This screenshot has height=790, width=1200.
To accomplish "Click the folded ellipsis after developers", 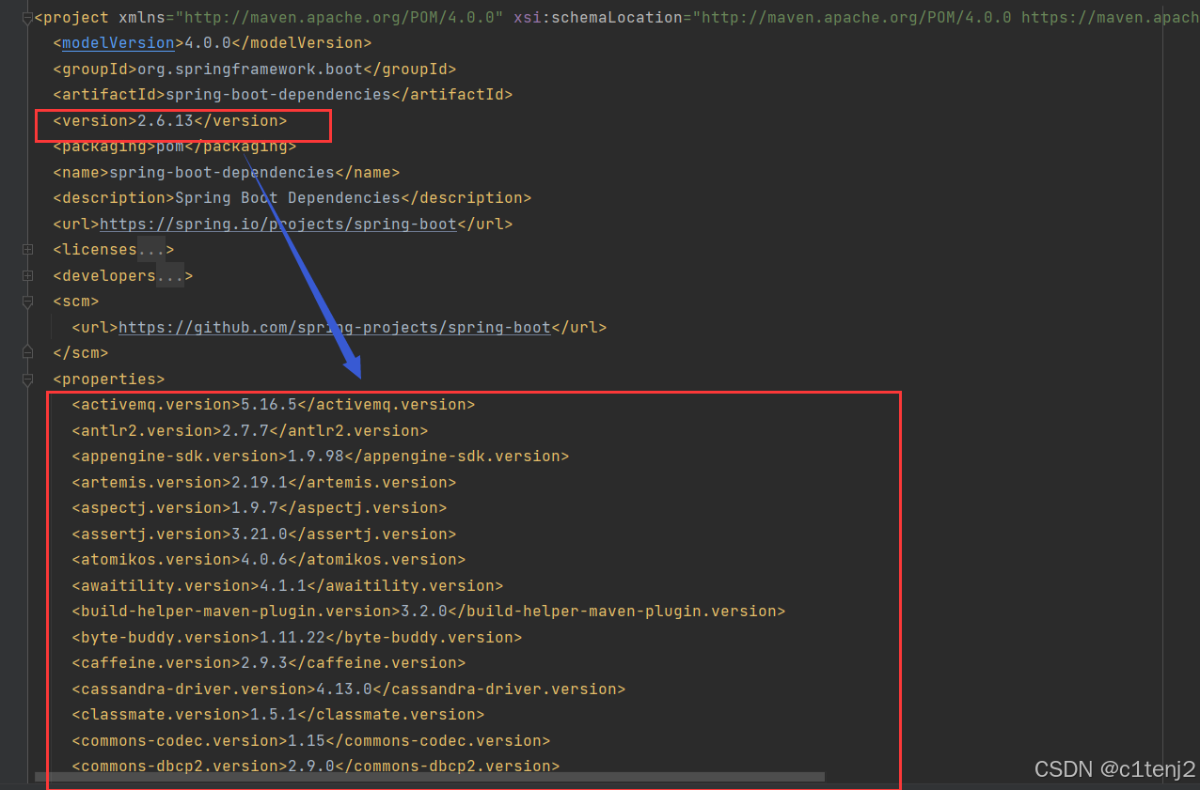I will coord(170,276).
